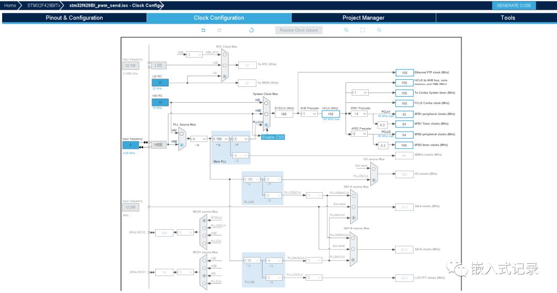
Task: Select HSI in the System Clock Mux
Action: coord(266,103)
